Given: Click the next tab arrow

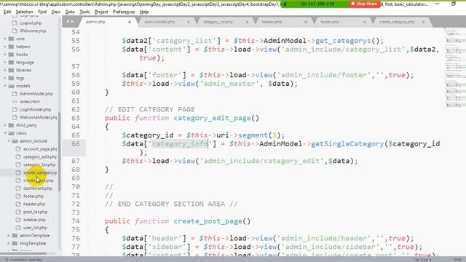Looking at the screenshot, I should point(72,22).
